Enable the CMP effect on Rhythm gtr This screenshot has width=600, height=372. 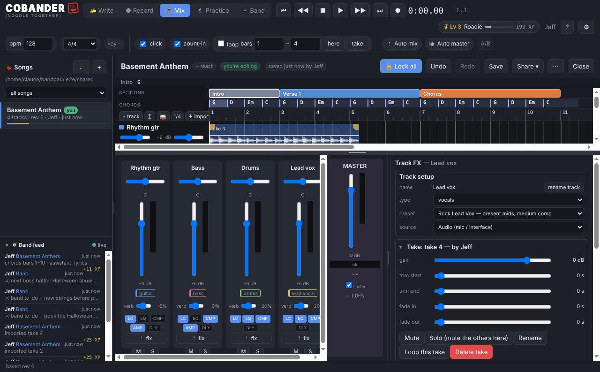157,319
